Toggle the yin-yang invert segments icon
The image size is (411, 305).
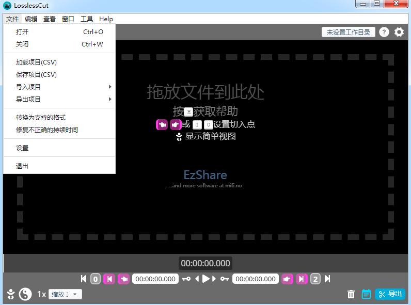coord(25,294)
